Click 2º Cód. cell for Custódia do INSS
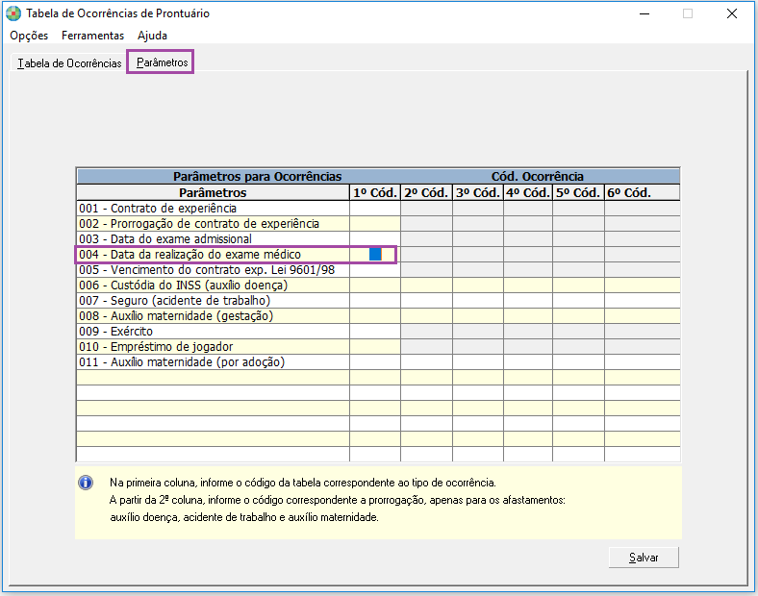This screenshot has width=758, height=596. (426, 286)
